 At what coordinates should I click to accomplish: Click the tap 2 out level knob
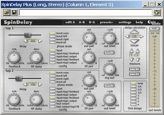[x=110, y=100]
